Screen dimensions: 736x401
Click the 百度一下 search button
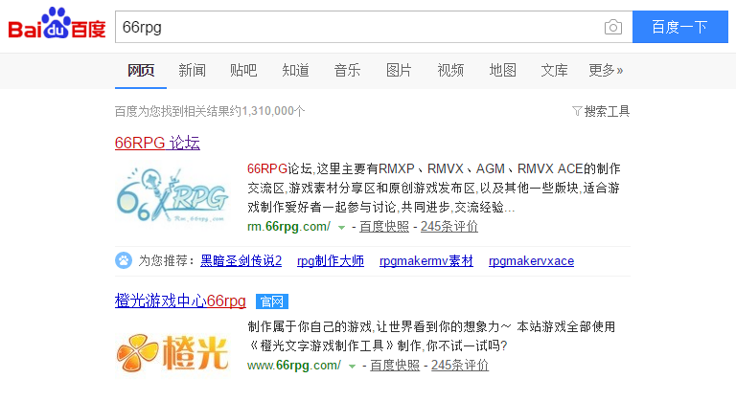point(680,27)
